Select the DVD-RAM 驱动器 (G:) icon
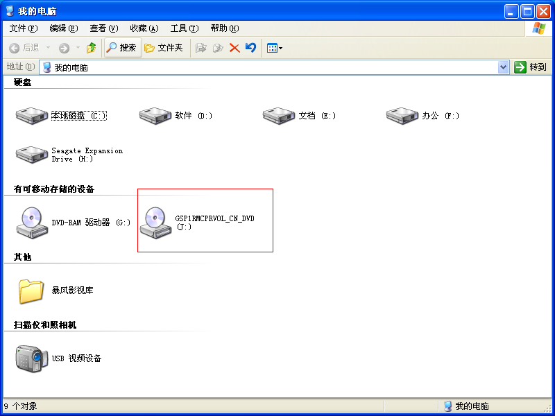The width and height of the screenshot is (555, 416). (x=31, y=223)
